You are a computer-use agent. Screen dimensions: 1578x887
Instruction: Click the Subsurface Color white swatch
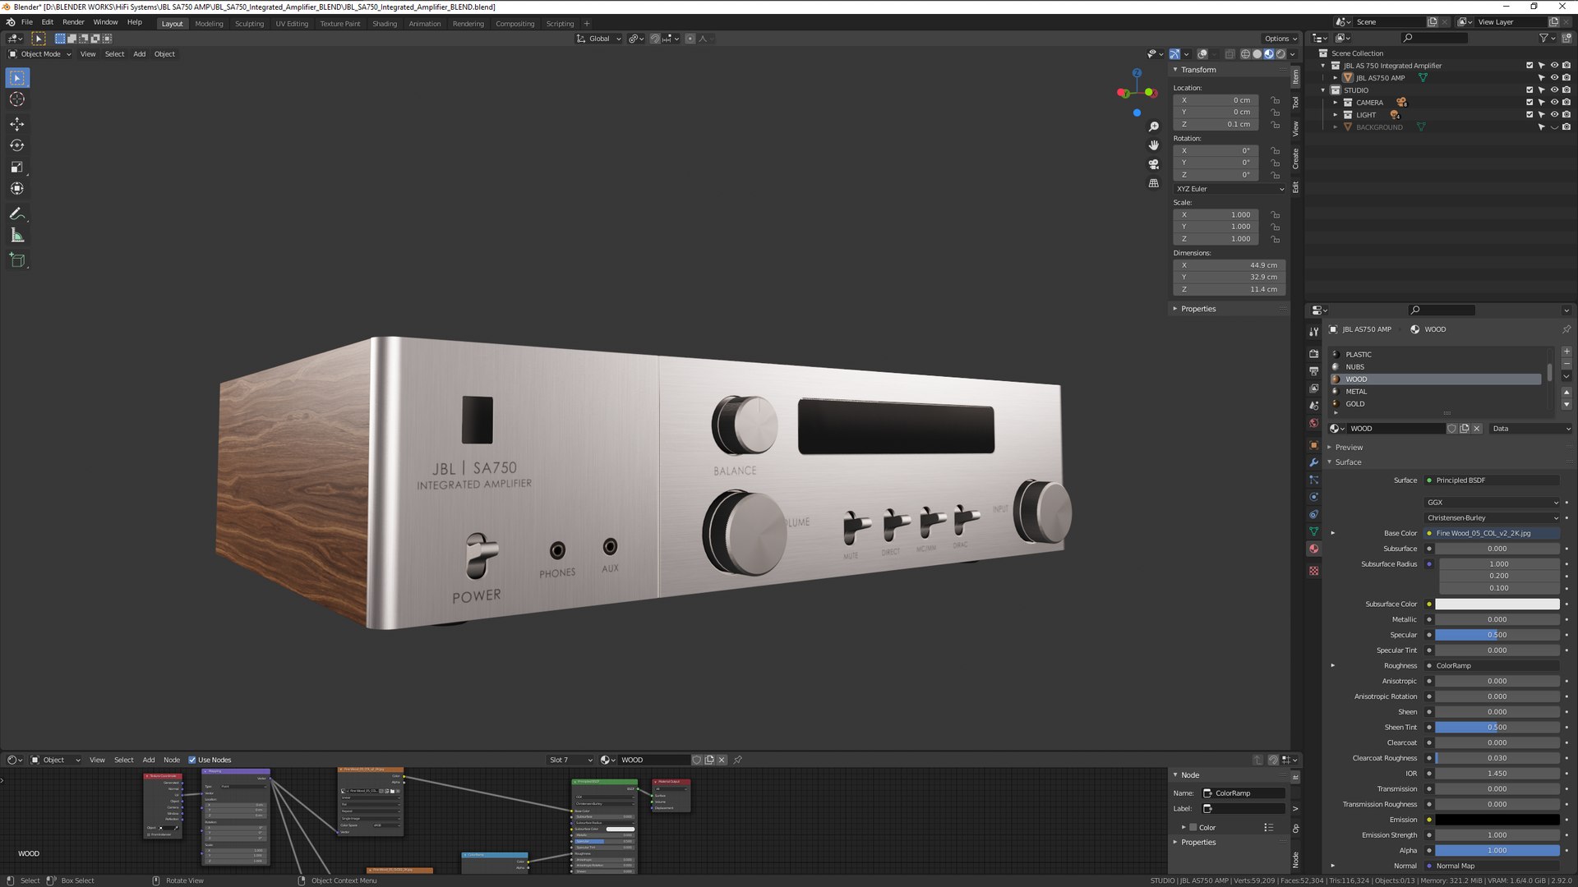[1497, 604]
